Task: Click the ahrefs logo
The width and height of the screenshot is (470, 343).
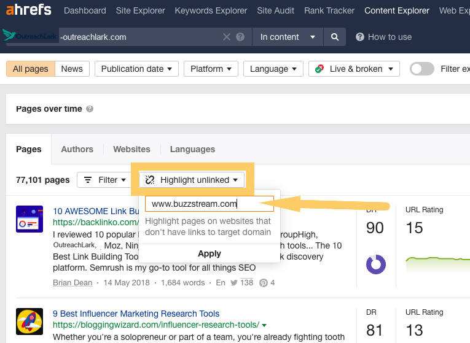Action: point(28,10)
